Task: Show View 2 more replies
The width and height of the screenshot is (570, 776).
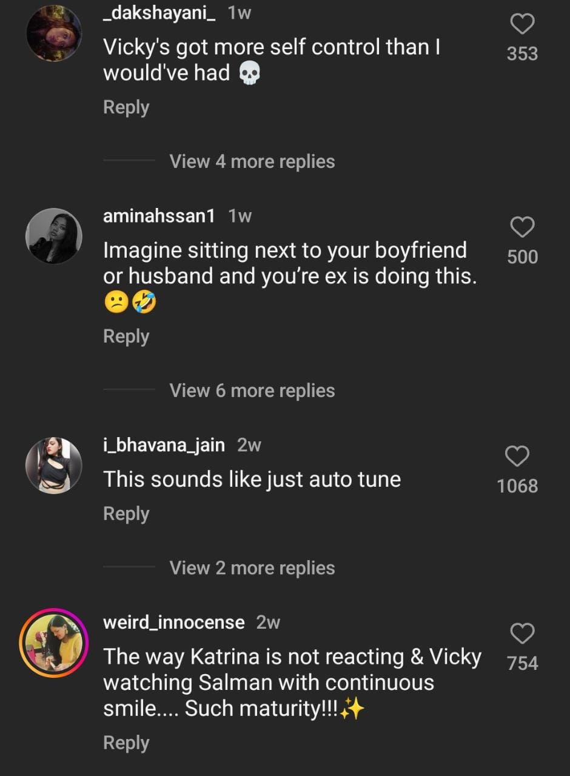Action: pyautogui.click(x=252, y=568)
